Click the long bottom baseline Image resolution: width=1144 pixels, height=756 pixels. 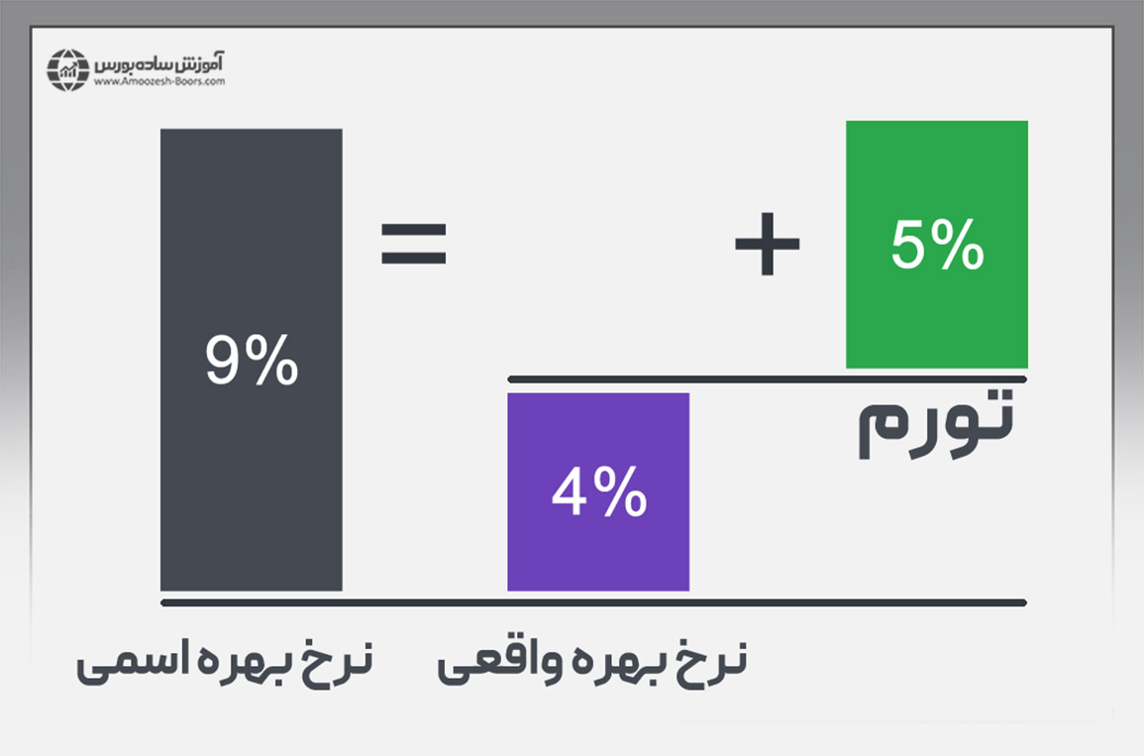[x=592, y=602]
